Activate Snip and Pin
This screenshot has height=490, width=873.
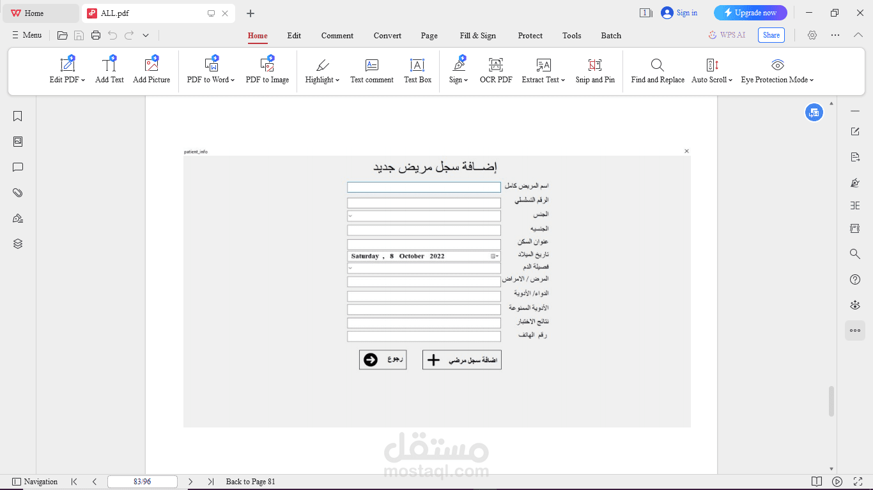[595, 70]
